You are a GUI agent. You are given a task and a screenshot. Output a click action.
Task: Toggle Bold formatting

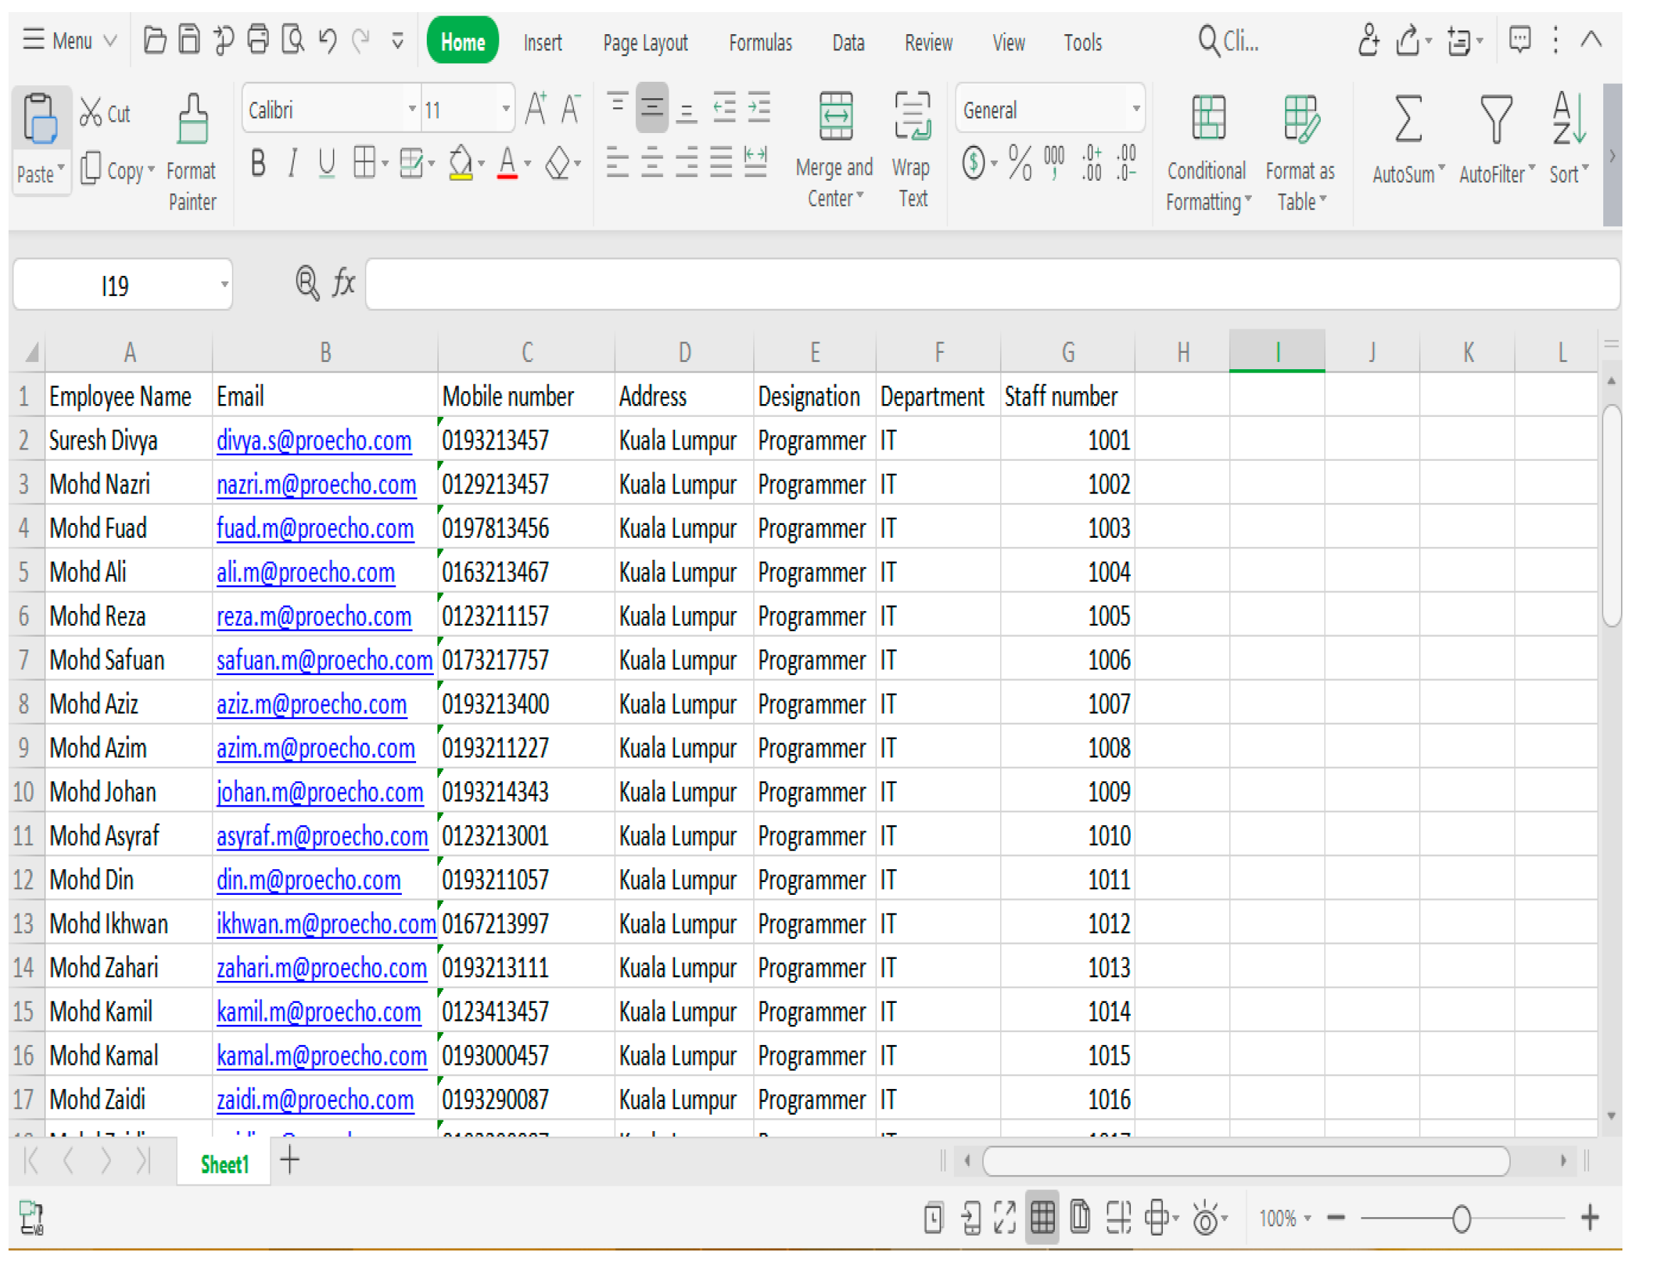258,163
